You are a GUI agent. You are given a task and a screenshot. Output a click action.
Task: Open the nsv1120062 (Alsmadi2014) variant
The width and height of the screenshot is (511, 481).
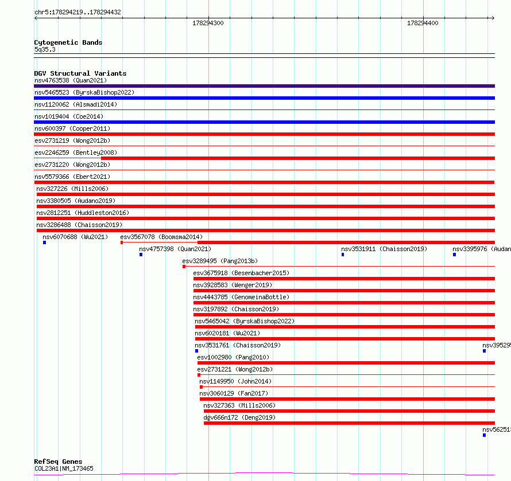tap(76, 104)
